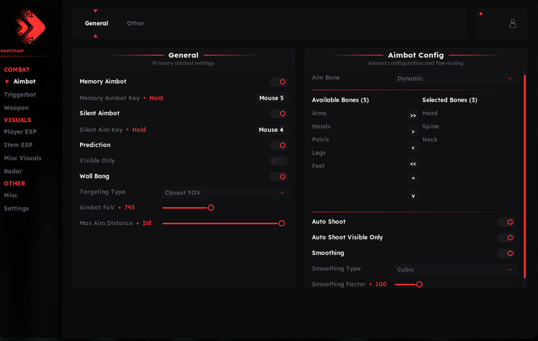Remove one bone using the < arrow
This screenshot has height=341, width=538.
[x=413, y=148]
